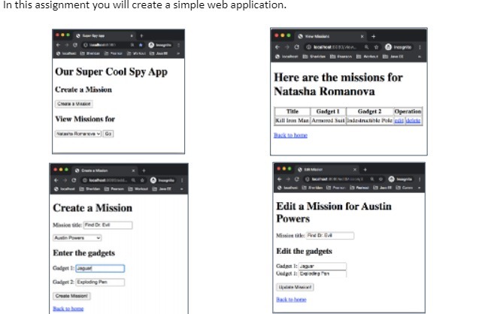Open Sheridan bookmark folder in View Missions browser
The width and height of the screenshot is (491, 314).
pyautogui.click(x=314, y=56)
